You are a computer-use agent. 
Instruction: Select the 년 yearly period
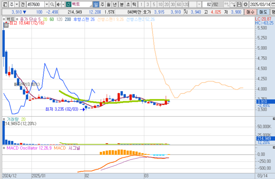[x=115, y=4]
